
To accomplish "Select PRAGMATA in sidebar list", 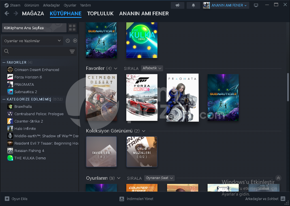I will [24, 84].
